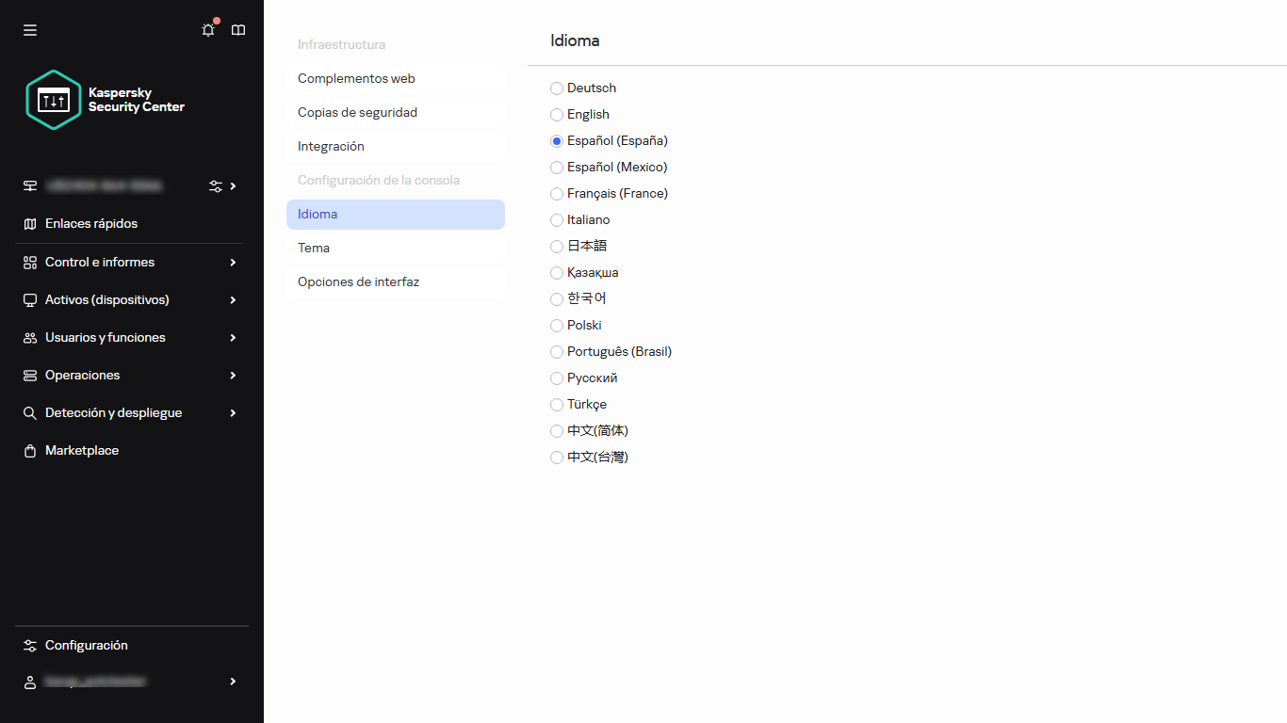Open server settings sliders icon
Screen dimensions: 1287x723
click(216, 186)
